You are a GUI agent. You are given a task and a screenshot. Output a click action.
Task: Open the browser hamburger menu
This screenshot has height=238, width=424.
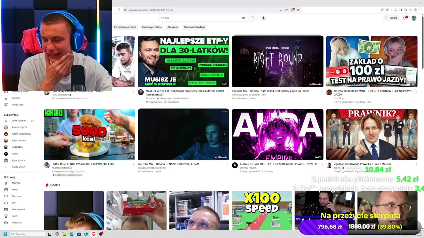tap(420, 10)
